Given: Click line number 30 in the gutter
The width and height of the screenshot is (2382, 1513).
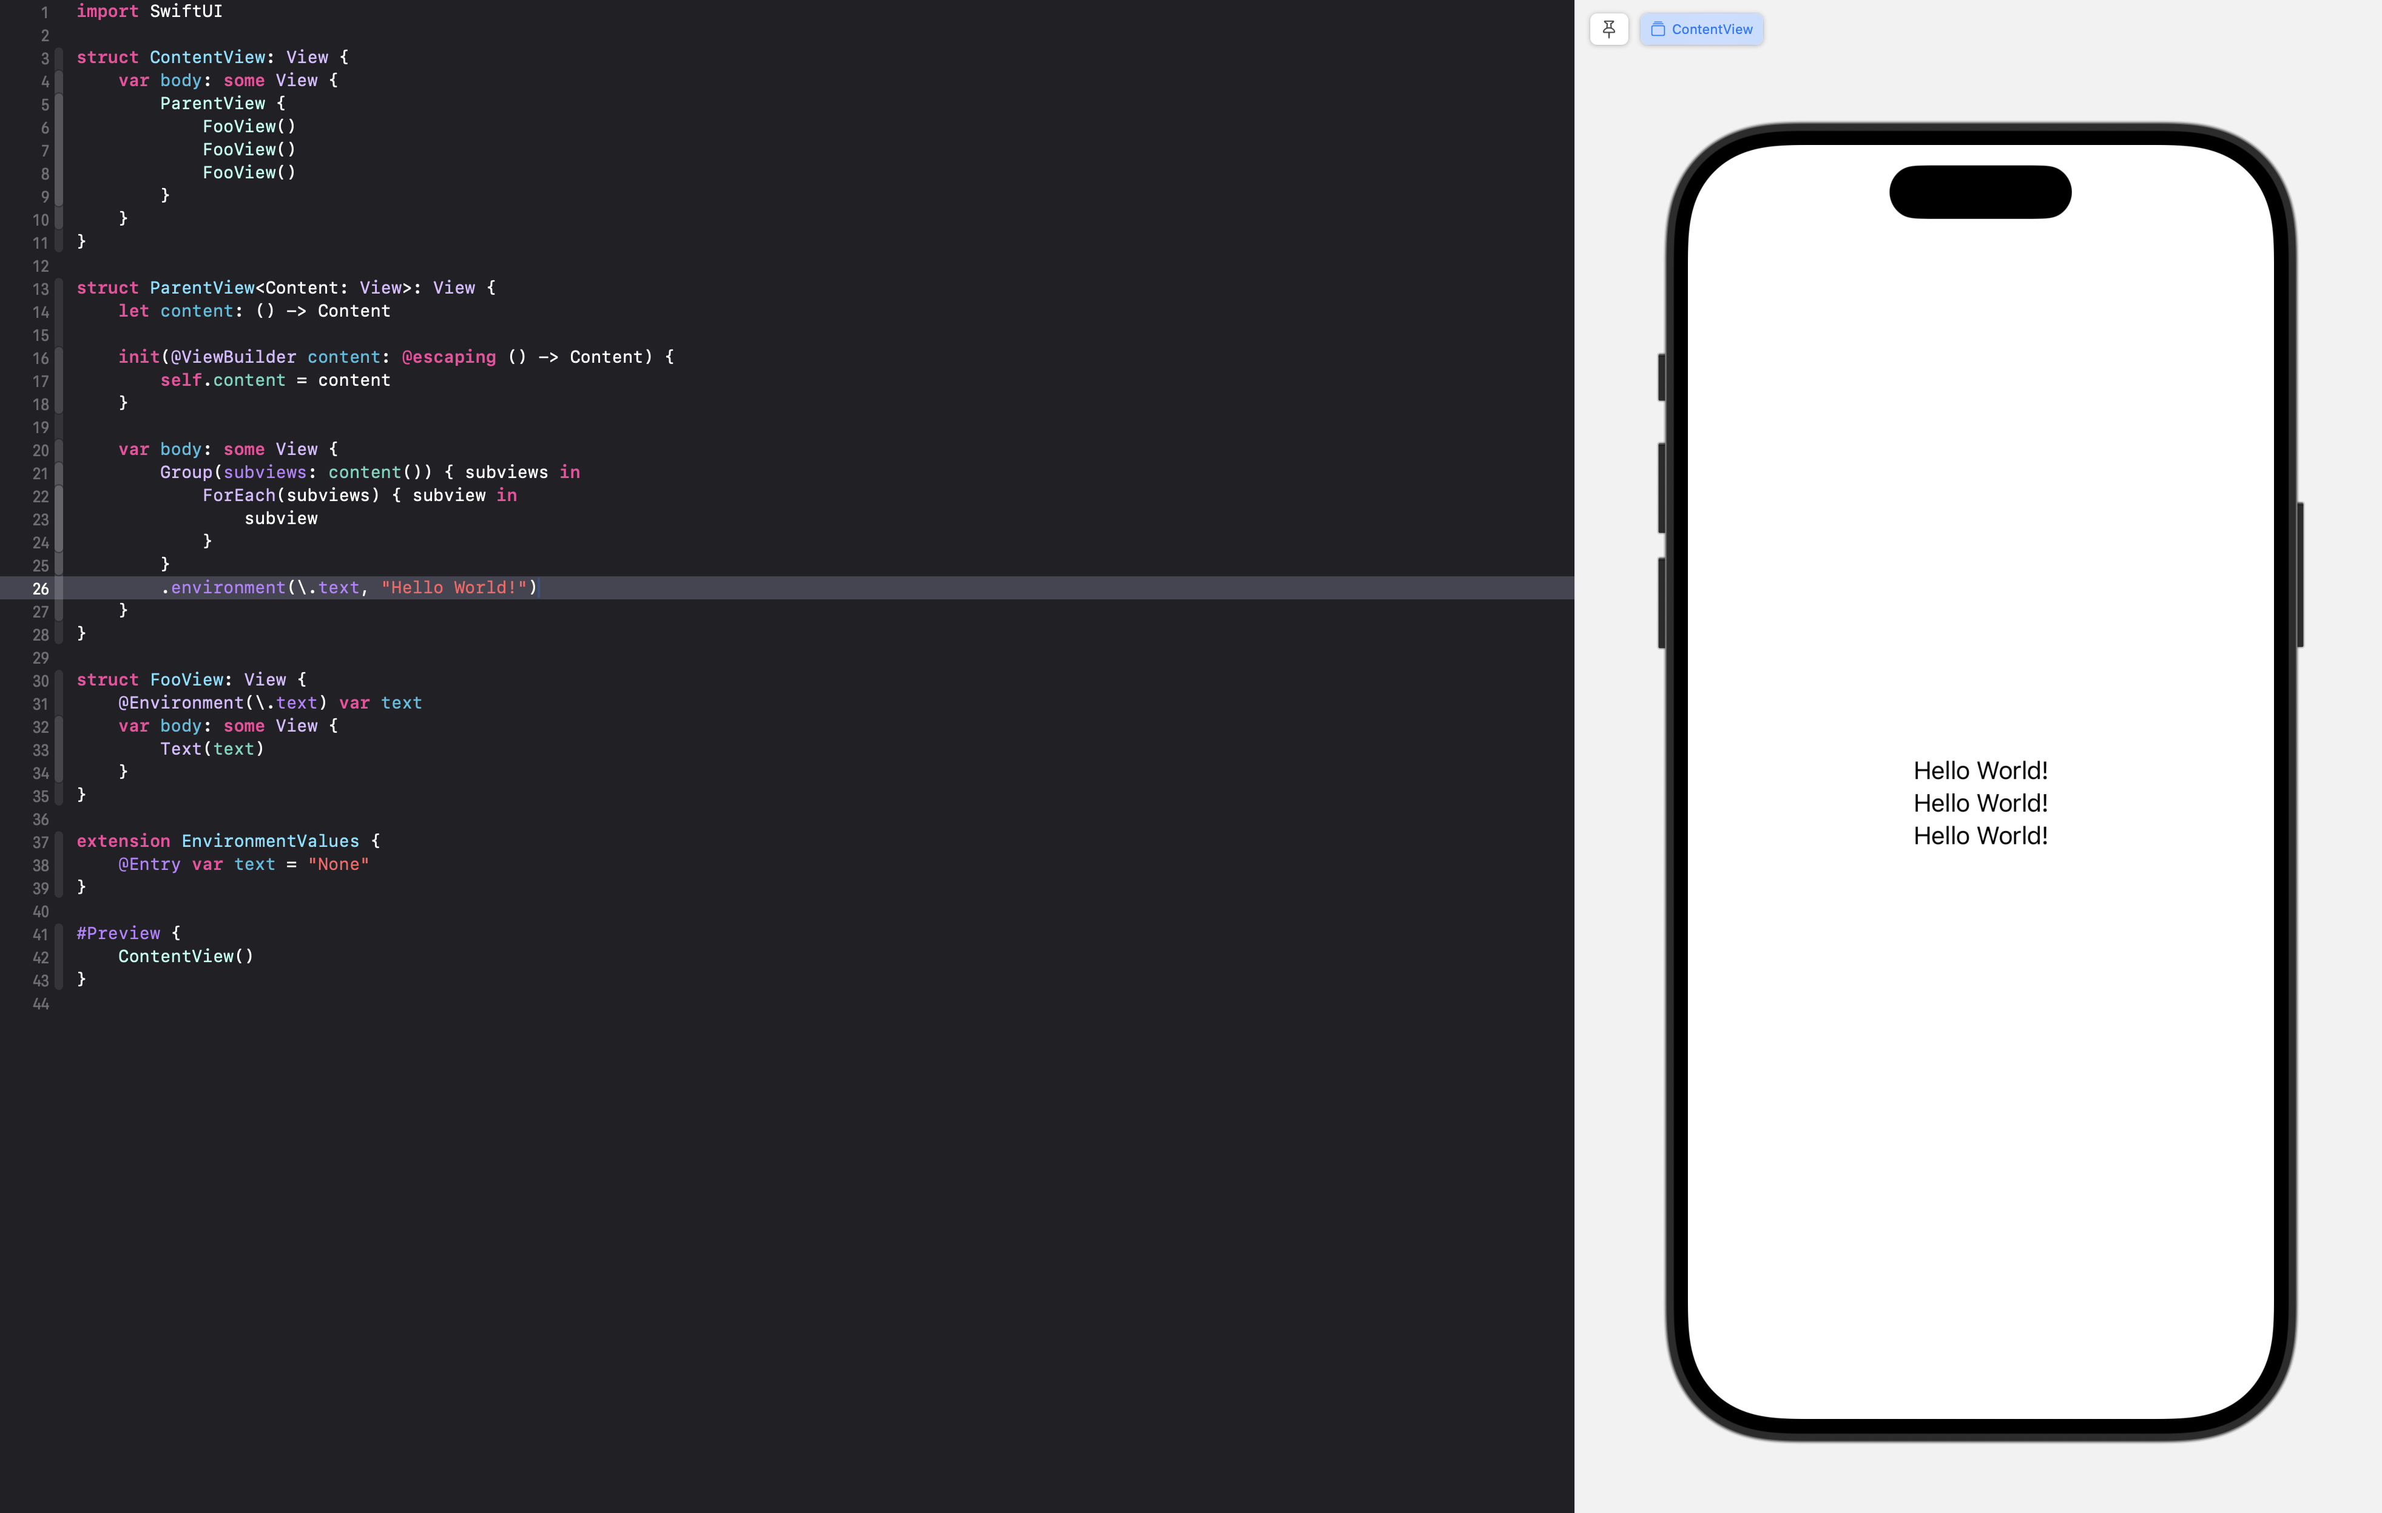Looking at the screenshot, I should tap(39, 680).
